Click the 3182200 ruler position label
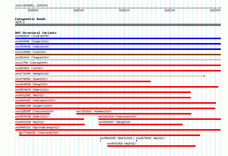Screen dimensions: 228x156 click(170, 10)
